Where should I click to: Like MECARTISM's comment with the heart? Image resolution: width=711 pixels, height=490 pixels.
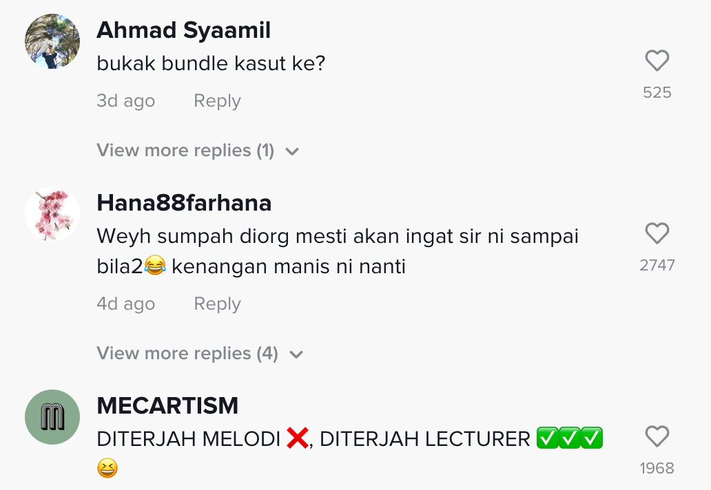657,436
